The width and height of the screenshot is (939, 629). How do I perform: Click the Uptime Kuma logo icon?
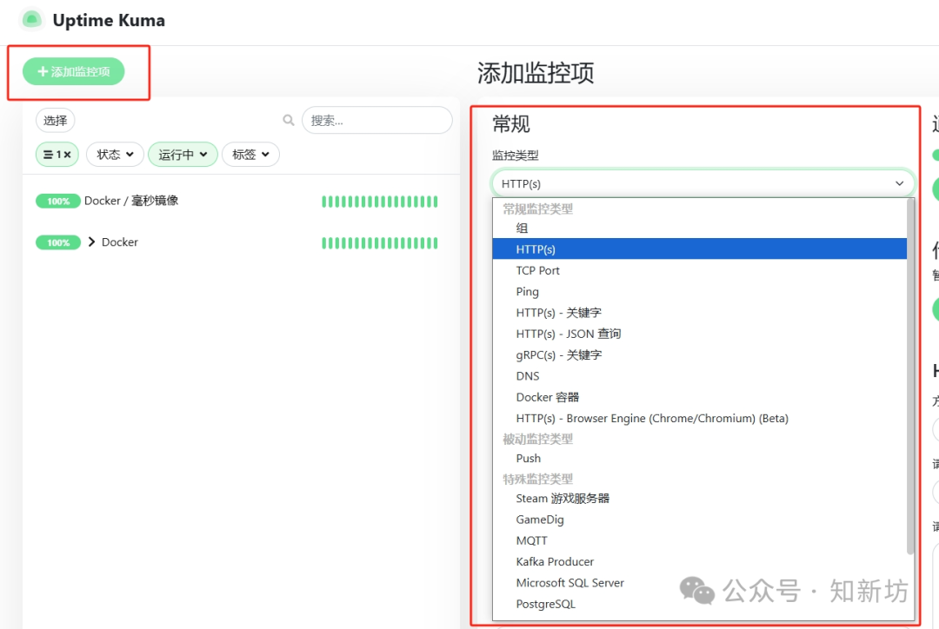(32, 20)
